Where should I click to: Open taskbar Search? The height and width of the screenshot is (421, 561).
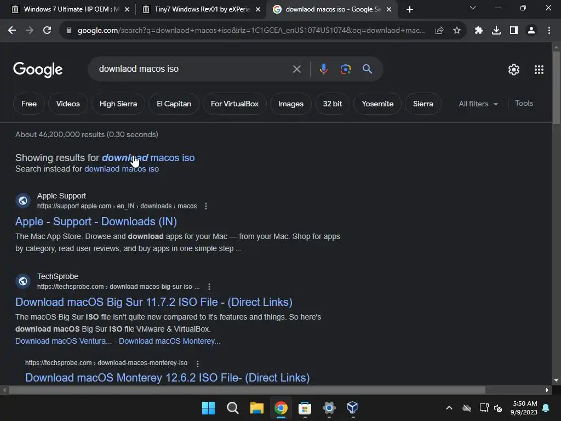click(x=232, y=408)
